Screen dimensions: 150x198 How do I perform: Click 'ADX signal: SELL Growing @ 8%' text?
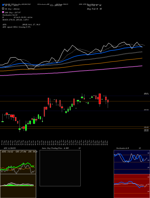pyautogui.click(x=16, y=27)
